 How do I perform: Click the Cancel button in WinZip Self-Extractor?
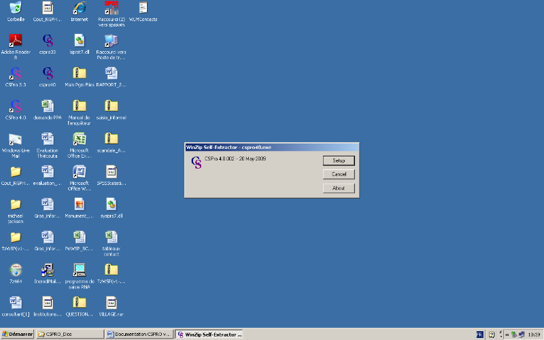coord(339,174)
